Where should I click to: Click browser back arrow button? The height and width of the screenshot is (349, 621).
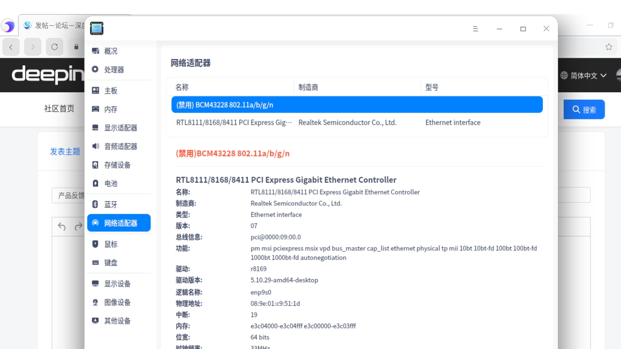[x=11, y=47]
